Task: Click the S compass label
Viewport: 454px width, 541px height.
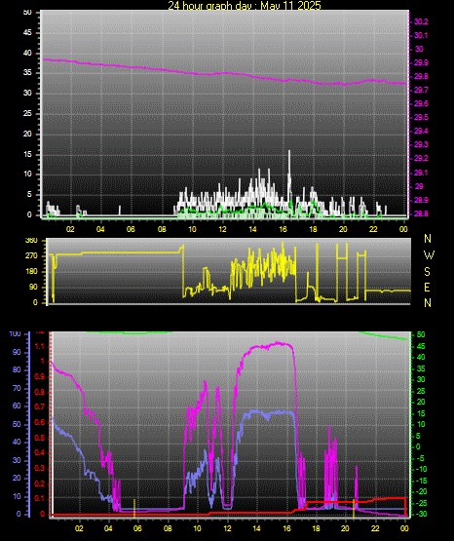Action: pyautogui.click(x=427, y=272)
